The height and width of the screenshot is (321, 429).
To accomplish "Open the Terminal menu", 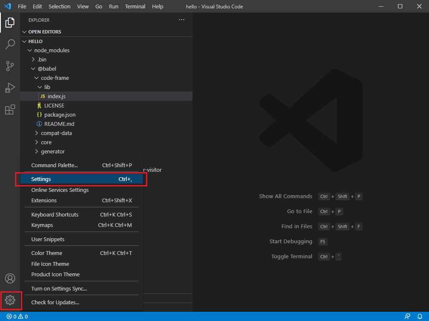I will point(135,6).
